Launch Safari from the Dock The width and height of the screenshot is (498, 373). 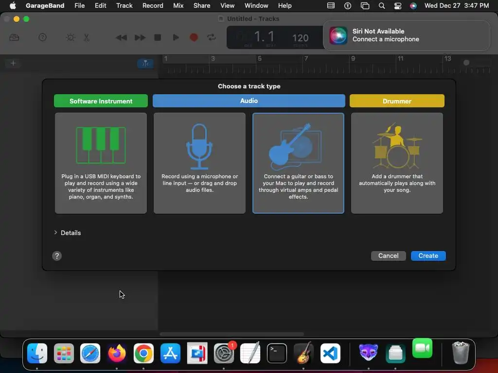coord(90,353)
